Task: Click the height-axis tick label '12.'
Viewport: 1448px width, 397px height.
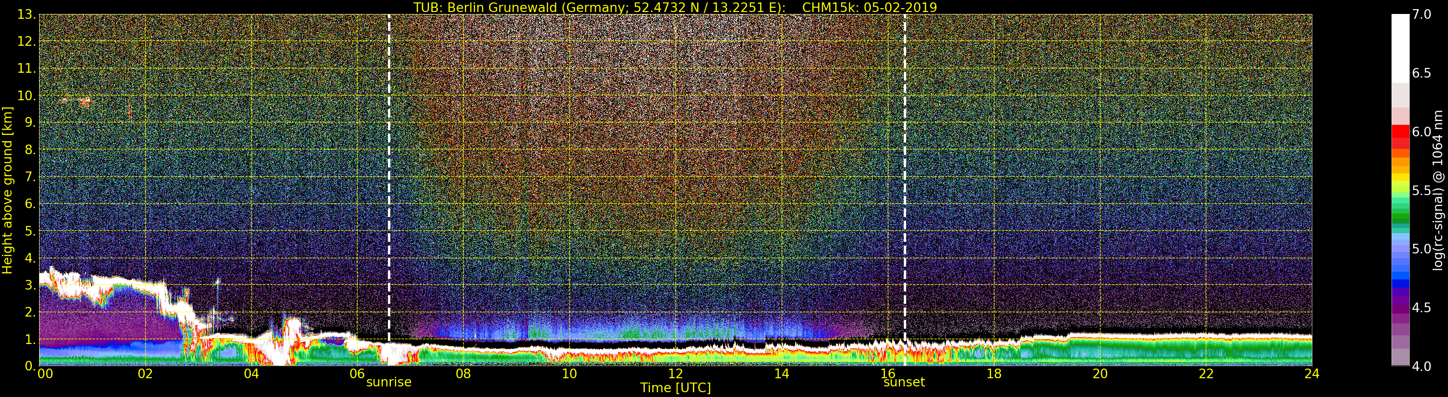Action: point(27,41)
